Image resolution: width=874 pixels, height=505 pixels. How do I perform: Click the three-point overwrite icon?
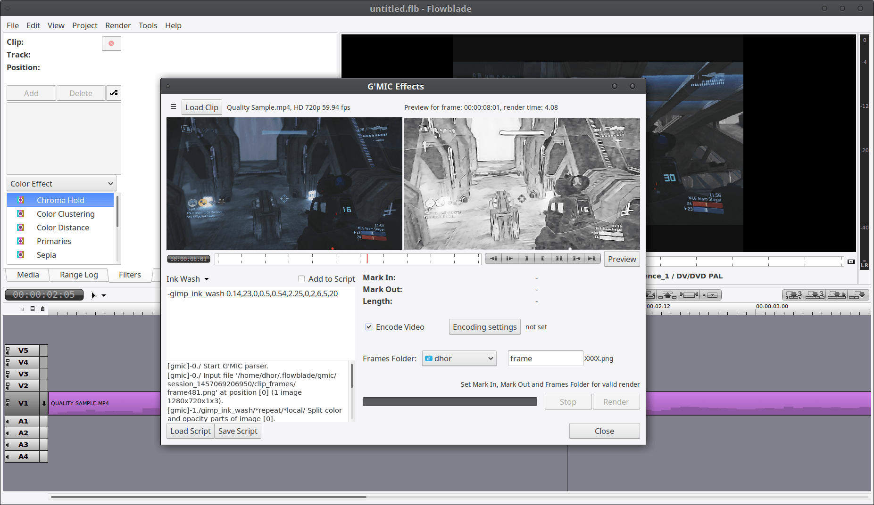[793, 295]
